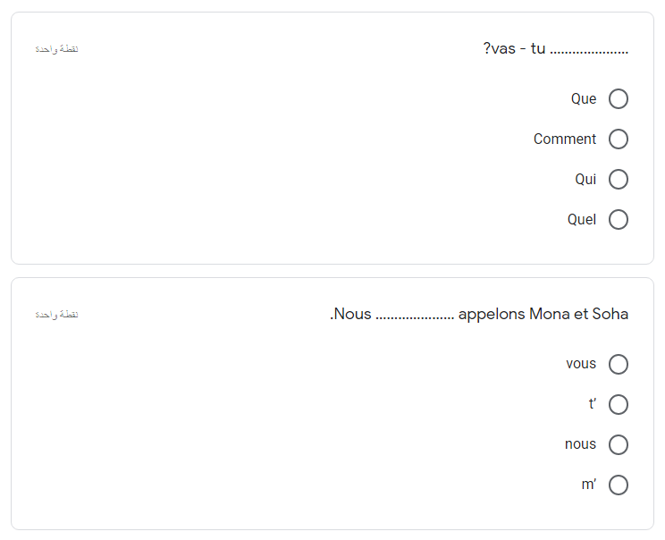This screenshot has height=540, width=665.
Task: Select 'Quel' as the answer
Action: coord(618,220)
